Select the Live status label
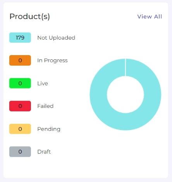This screenshot has height=182, width=172. pos(43,83)
